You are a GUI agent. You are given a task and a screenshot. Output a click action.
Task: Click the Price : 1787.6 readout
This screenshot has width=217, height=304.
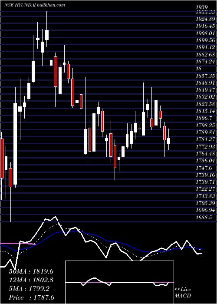pyautogui.click(x=31, y=297)
